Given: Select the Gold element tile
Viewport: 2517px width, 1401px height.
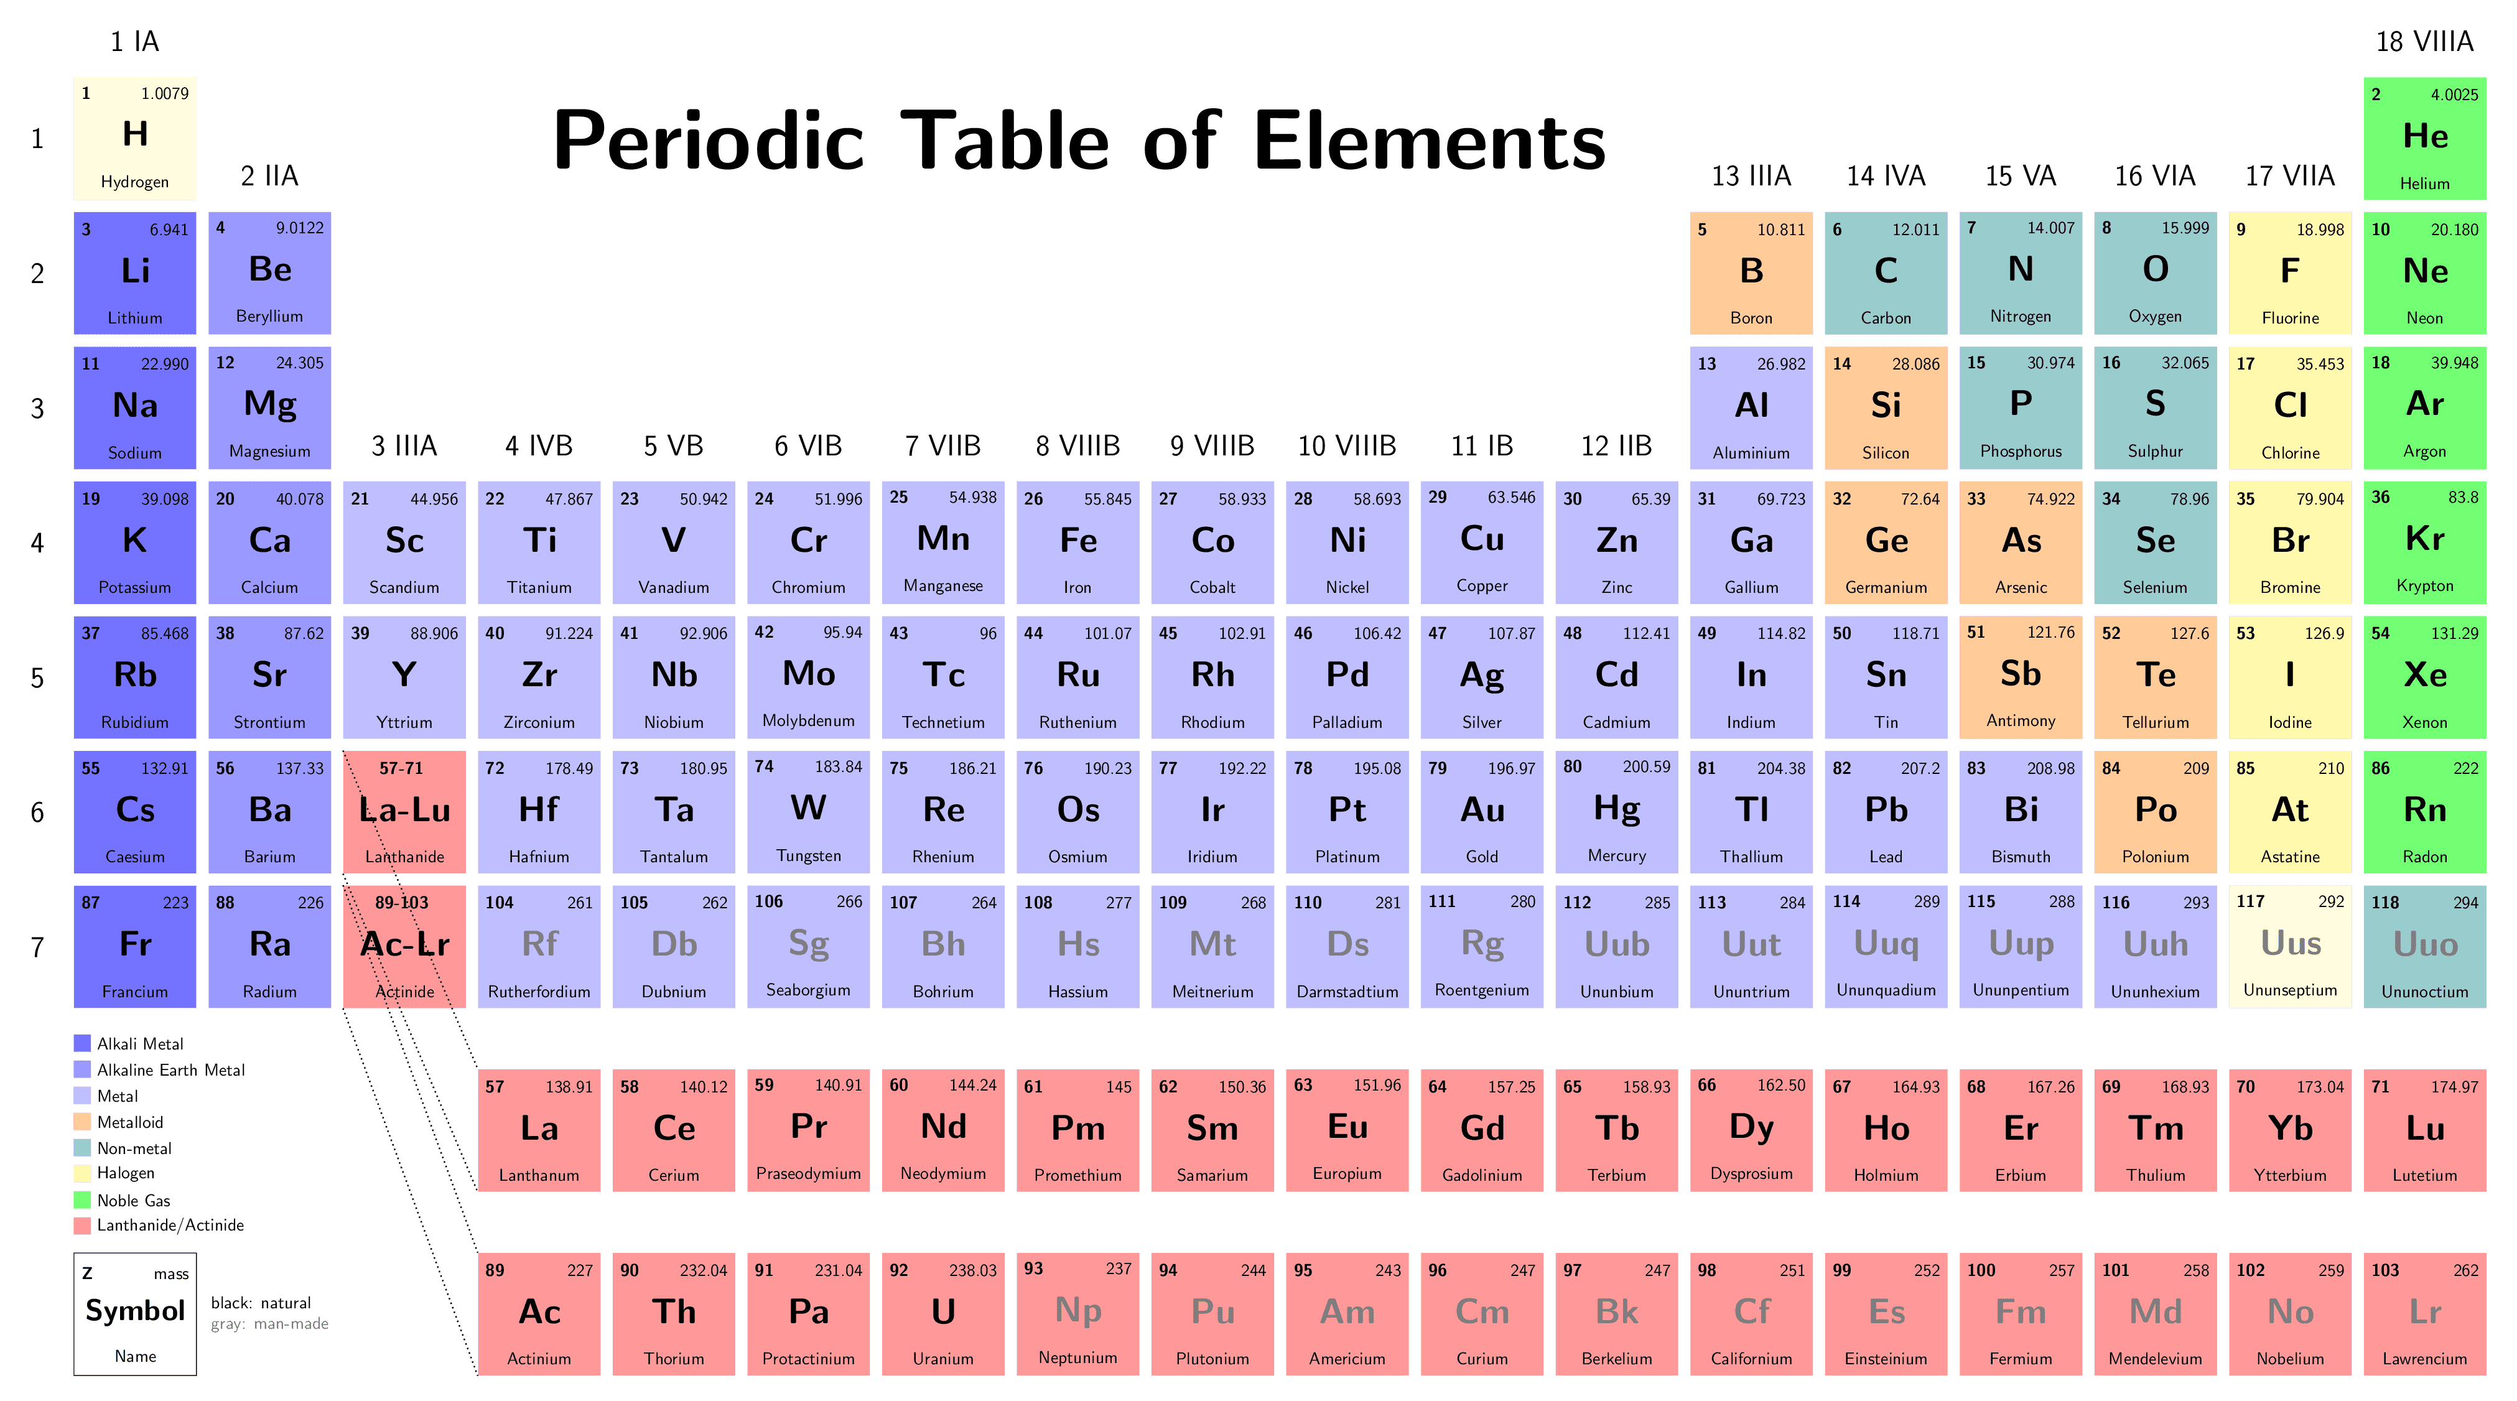Looking at the screenshot, I should (1482, 812).
